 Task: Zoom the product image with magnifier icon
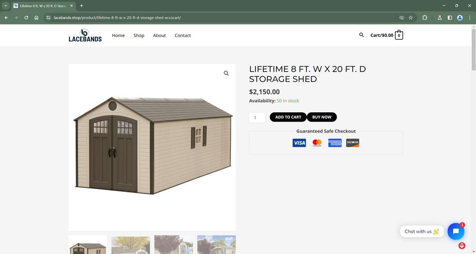coord(226,73)
